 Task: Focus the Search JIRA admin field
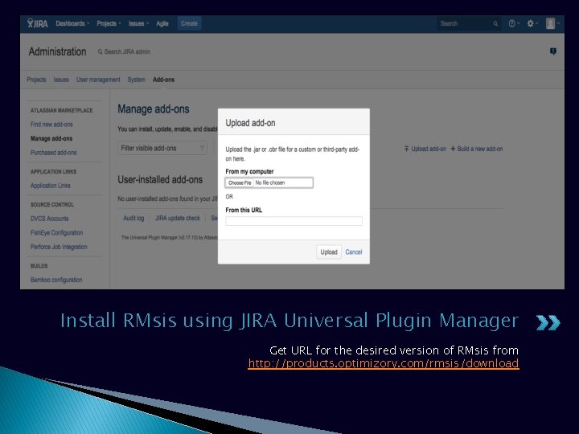(x=124, y=51)
